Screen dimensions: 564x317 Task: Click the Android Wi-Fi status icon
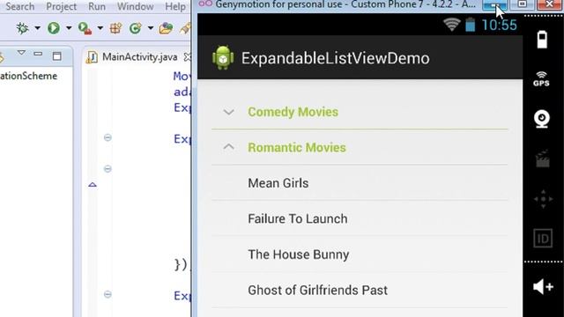click(x=451, y=25)
